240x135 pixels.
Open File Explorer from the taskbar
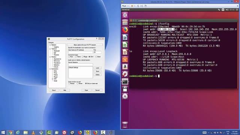pos(25,132)
